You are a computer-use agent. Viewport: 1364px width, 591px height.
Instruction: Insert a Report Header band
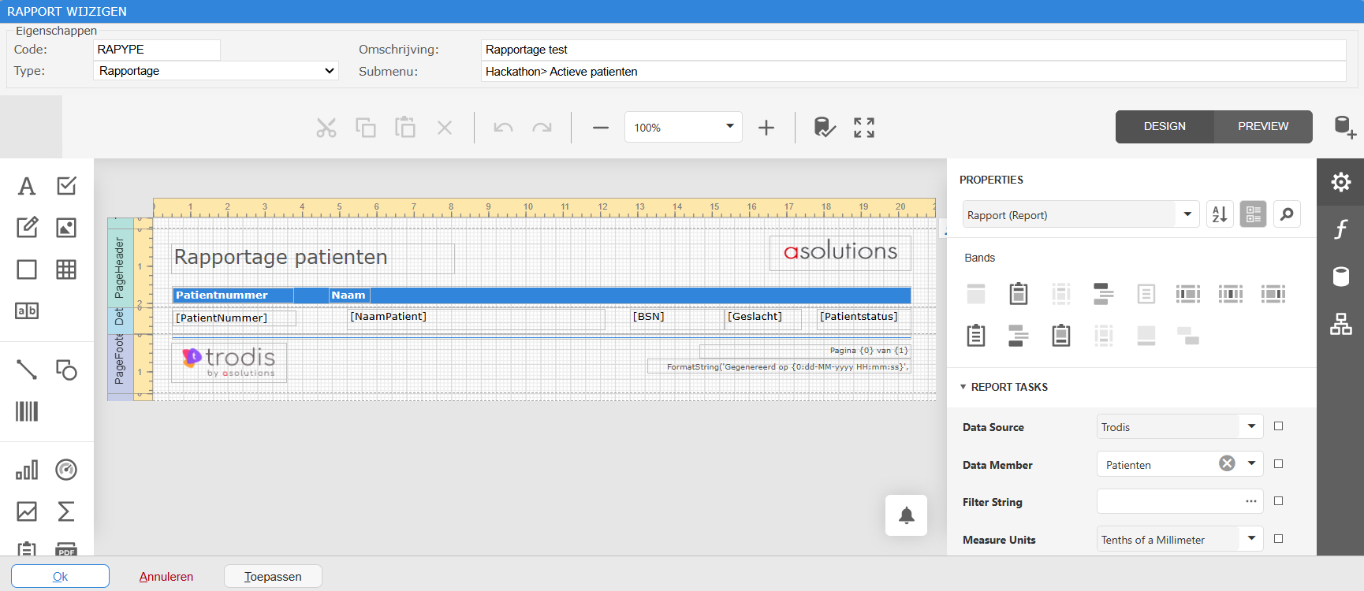pos(1019,294)
